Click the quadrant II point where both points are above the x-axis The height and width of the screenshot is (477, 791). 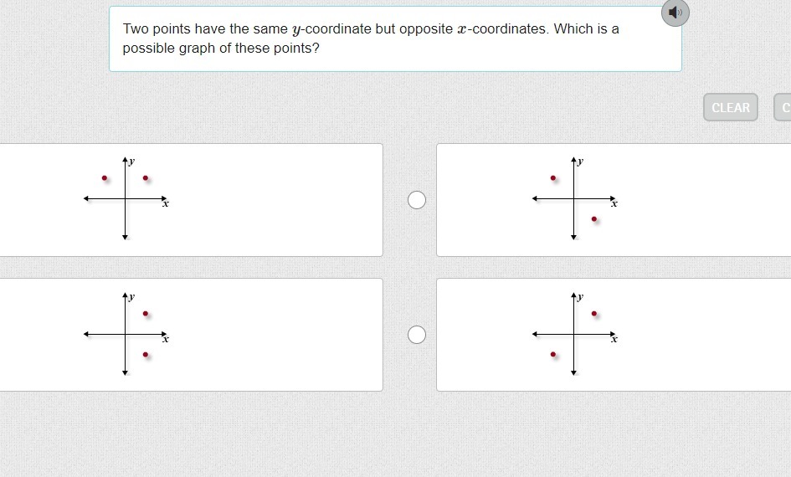coord(105,178)
